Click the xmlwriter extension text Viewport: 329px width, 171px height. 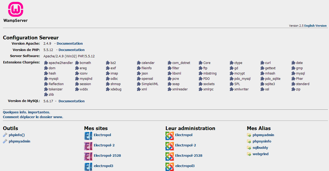point(242,89)
